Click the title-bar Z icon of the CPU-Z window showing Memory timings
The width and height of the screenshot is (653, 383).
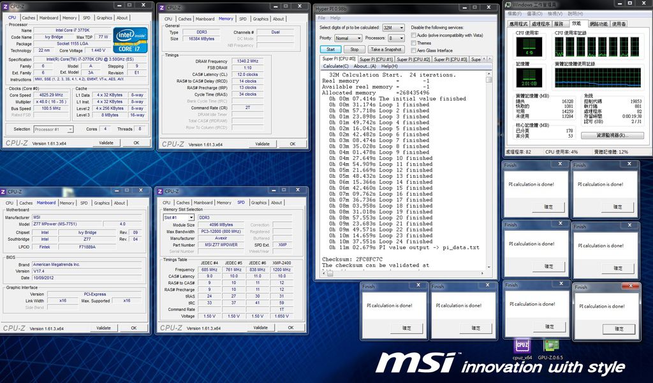coord(161,8)
